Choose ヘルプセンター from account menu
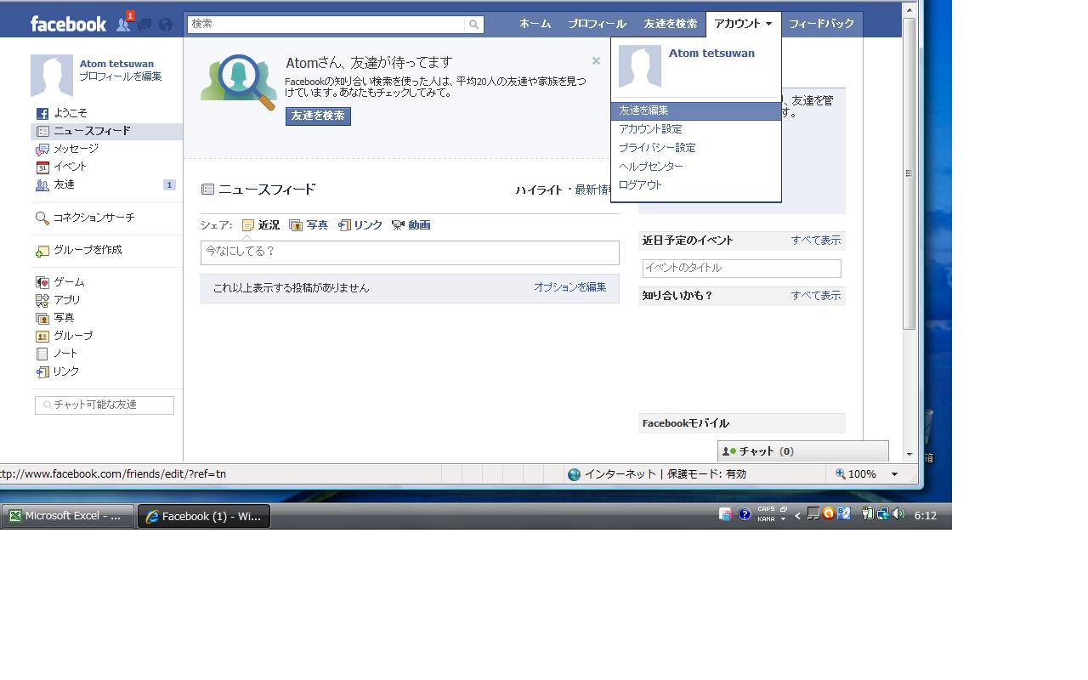Image resolution: width=1088 pixels, height=680 pixels. coord(651,167)
